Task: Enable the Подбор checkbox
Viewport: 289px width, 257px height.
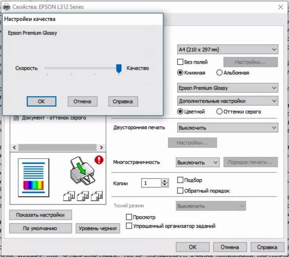Action: coord(180,180)
